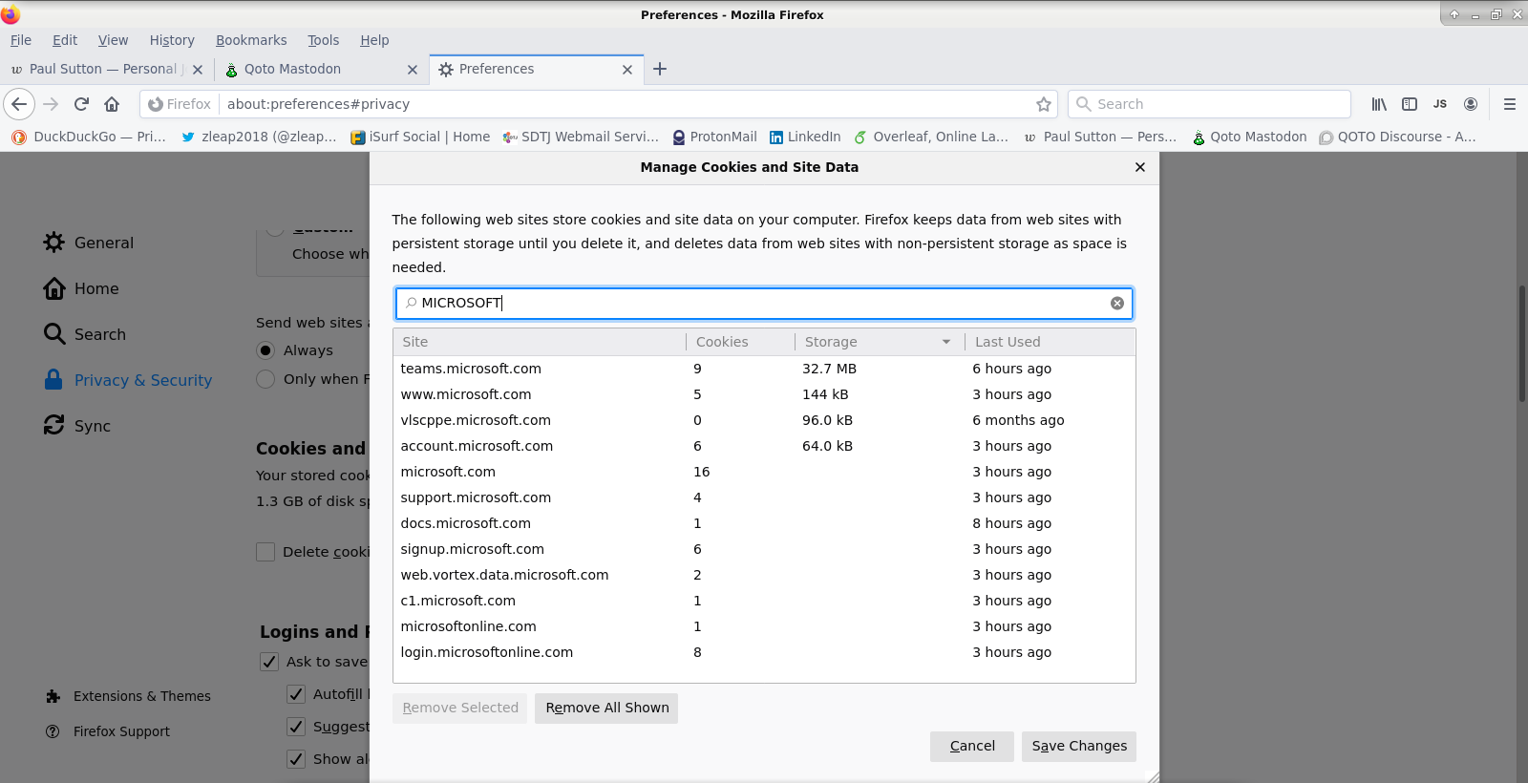Select the teams.microsoft.com row
This screenshot has height=783, width=1528.
[764, 369]
